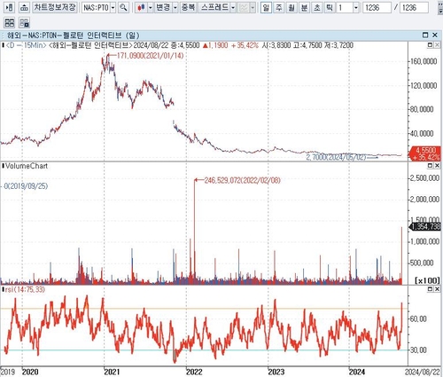
Task: Close the rsi indicator panel
Action: pos(437,289)
